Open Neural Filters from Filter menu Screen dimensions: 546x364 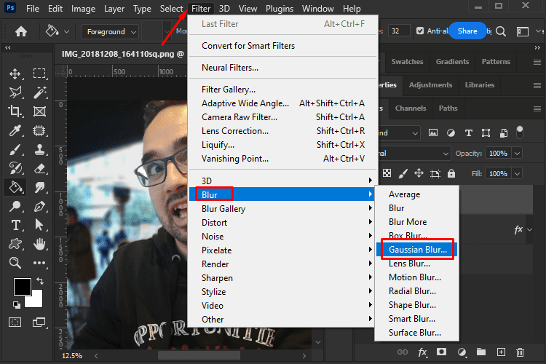pyautogui.click(x=282, y=67)
